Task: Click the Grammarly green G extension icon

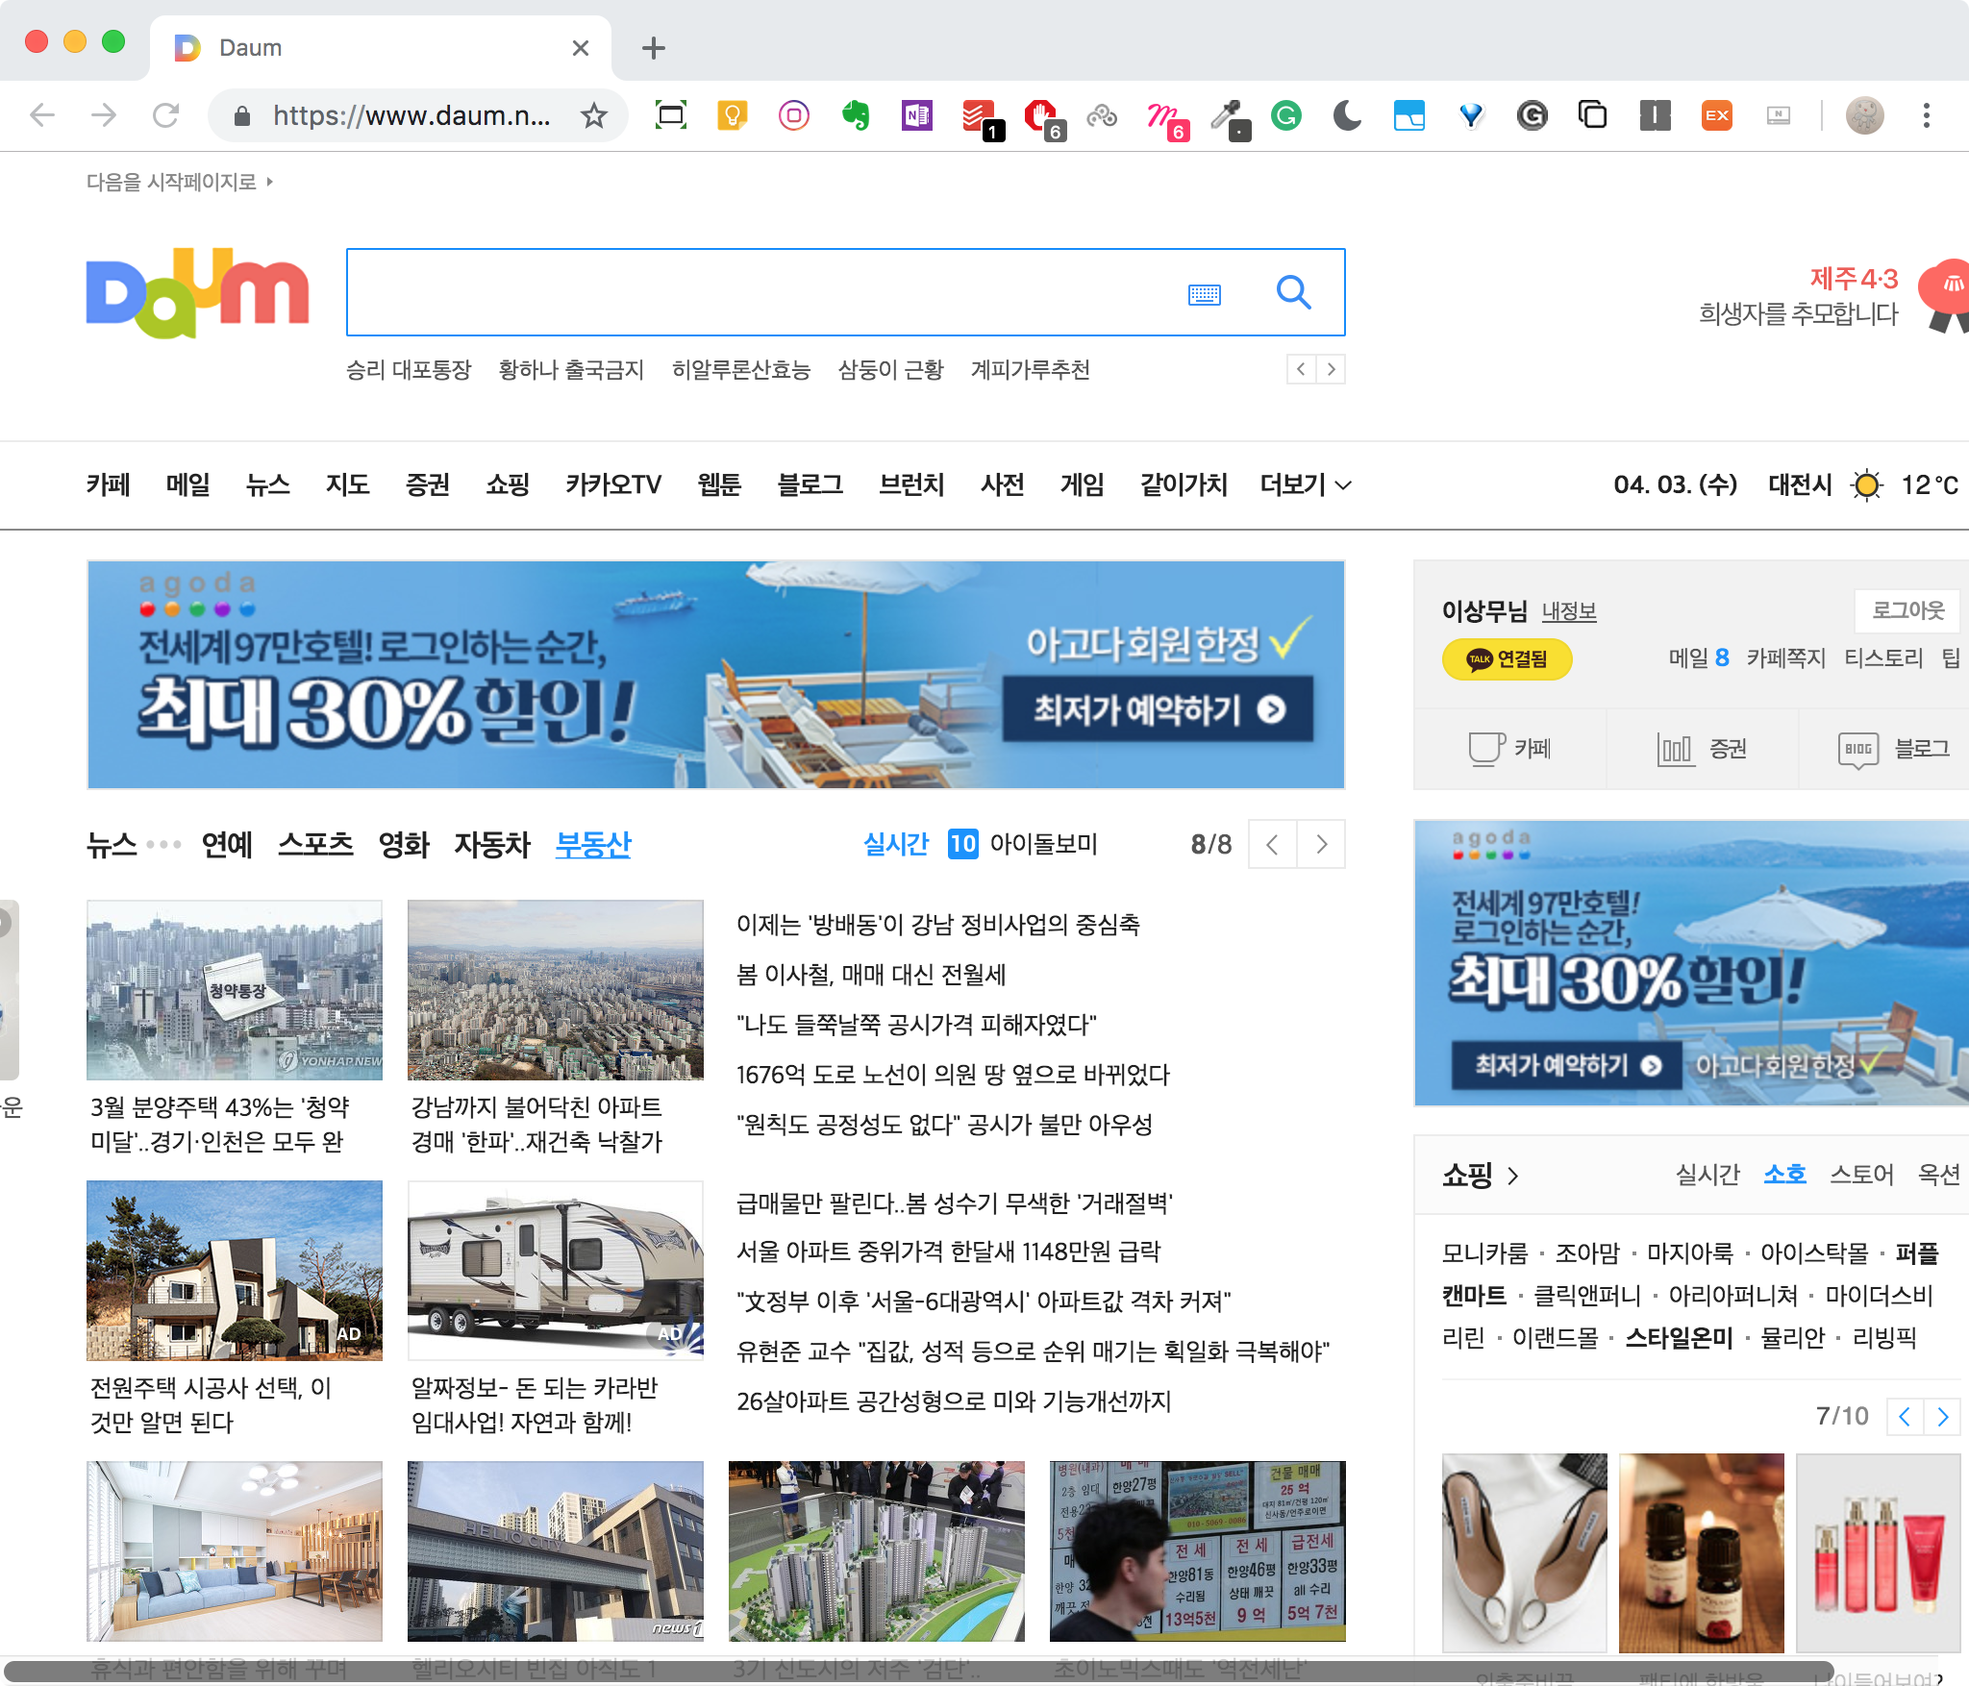Action: pos(1285,116)
